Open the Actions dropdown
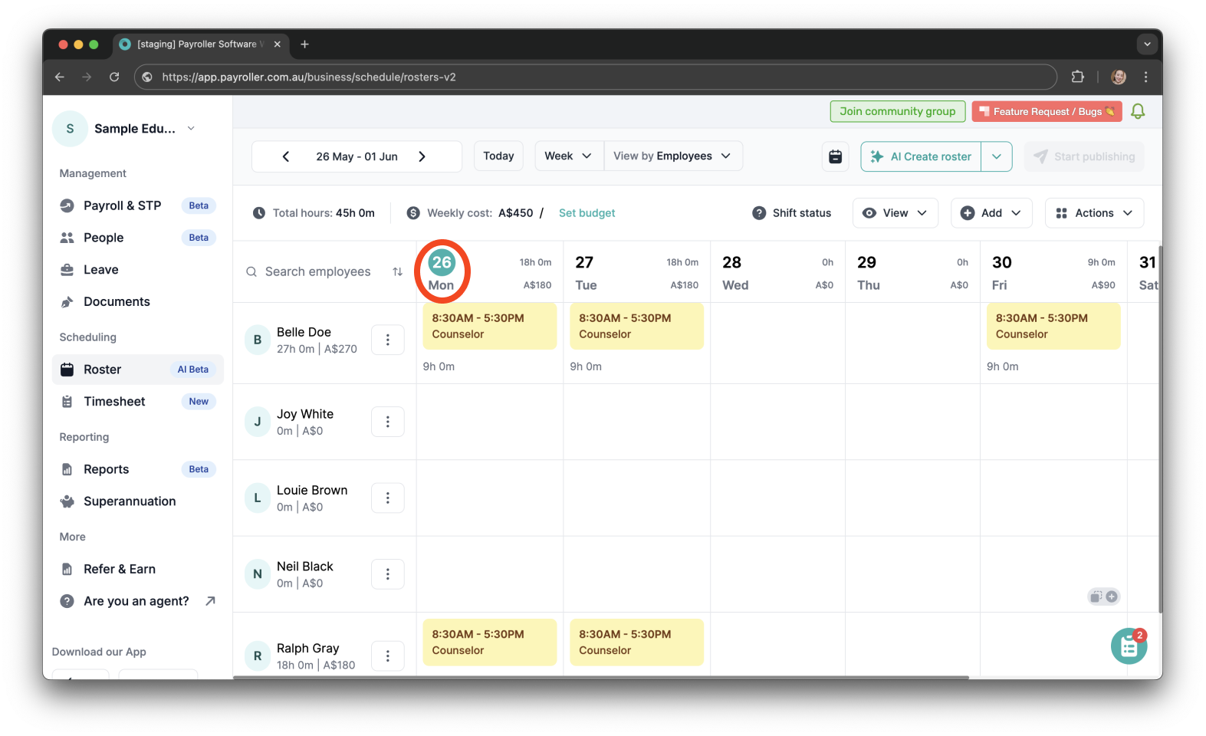The width and height of the screenshot is (1206, 736). pos(1094,213)
